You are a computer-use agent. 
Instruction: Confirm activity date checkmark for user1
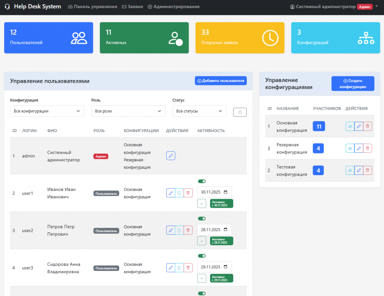201,204
